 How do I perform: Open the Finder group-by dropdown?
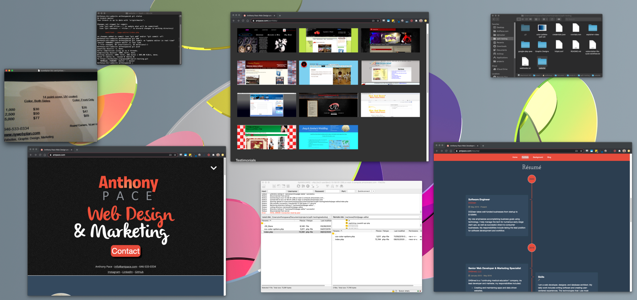click(x=537, y=19)
